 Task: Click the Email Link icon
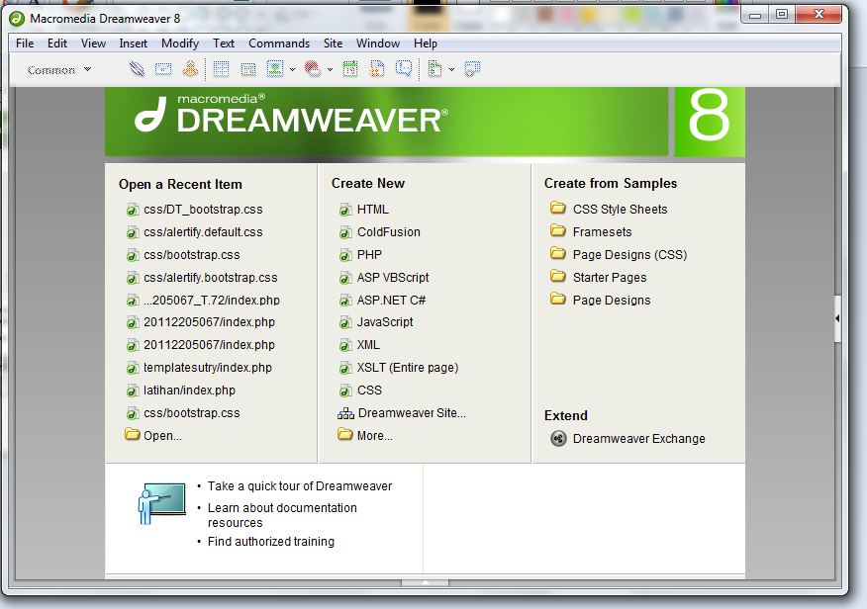pos(163,69)
